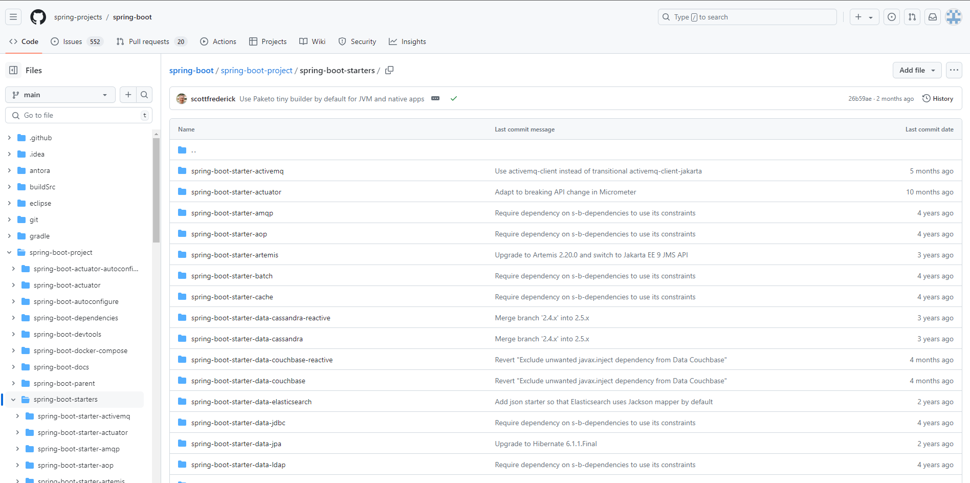This screenshot has height=483, width=970.
Task: Click the buildSrc folder icon in sidebar
Action: point(21,187)
